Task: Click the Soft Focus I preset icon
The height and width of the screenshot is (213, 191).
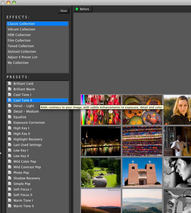Action: tap(10, 189)
